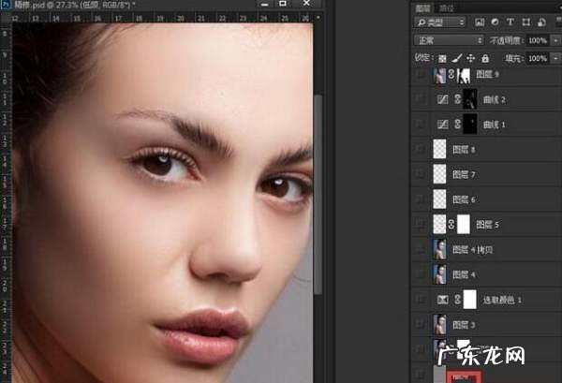The width and height of the screenshot is (562, 383).
Task: Lock image pixels brush icon
Action: 457,58
